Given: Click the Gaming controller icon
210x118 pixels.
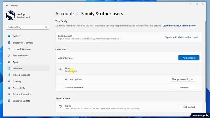Looking at the screenshot, I should click(9, 81).
